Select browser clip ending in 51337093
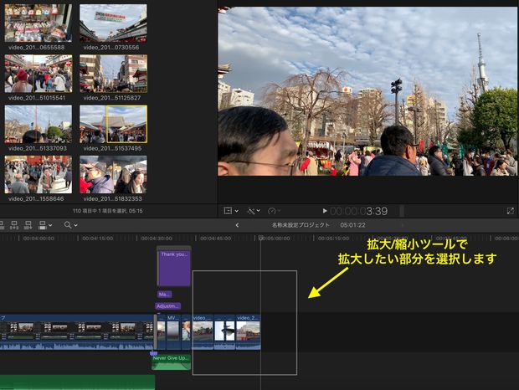519x390 pixels. click(x=38, y=123)
